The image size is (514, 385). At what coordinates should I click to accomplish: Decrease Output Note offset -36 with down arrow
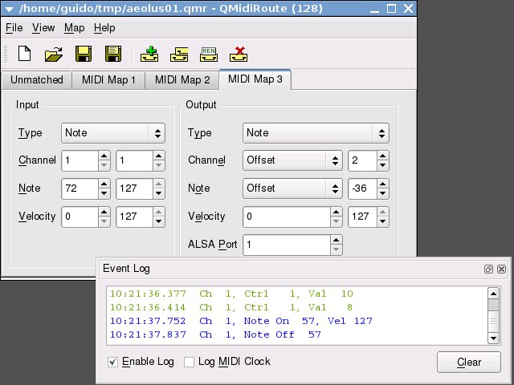coord(383,193)
